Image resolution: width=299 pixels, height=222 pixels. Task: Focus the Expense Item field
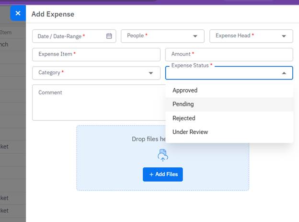[96, 54]
